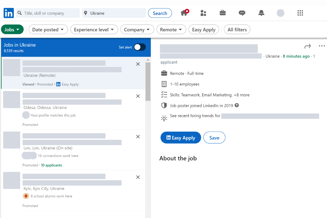327x218 pixels.
Task: Switch the Jobs search type dropdown
Action: [12, 29]
